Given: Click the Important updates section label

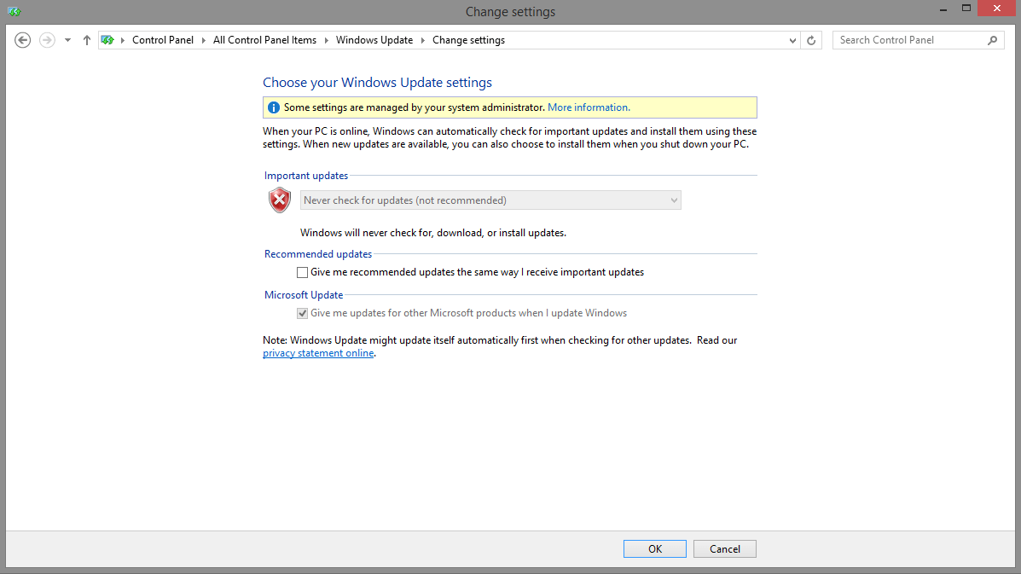Looking at the screenshot, I should (306, 176).
